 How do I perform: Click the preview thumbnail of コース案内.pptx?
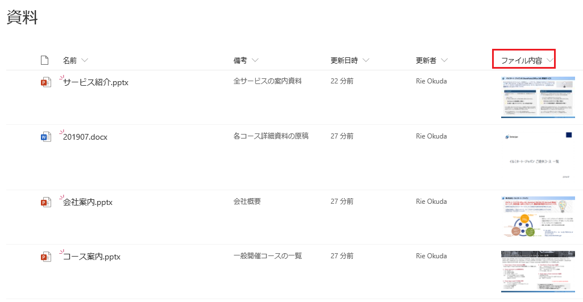point(538,271)
